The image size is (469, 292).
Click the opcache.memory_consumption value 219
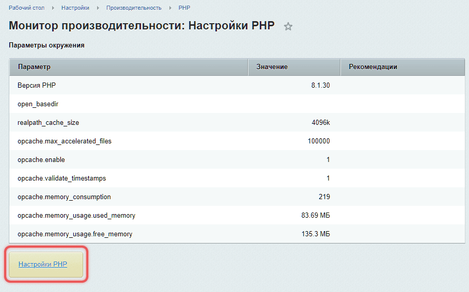[324, 197]
